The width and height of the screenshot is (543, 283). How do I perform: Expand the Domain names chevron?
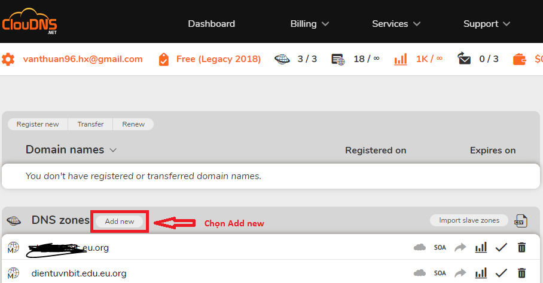coord(113,150)
